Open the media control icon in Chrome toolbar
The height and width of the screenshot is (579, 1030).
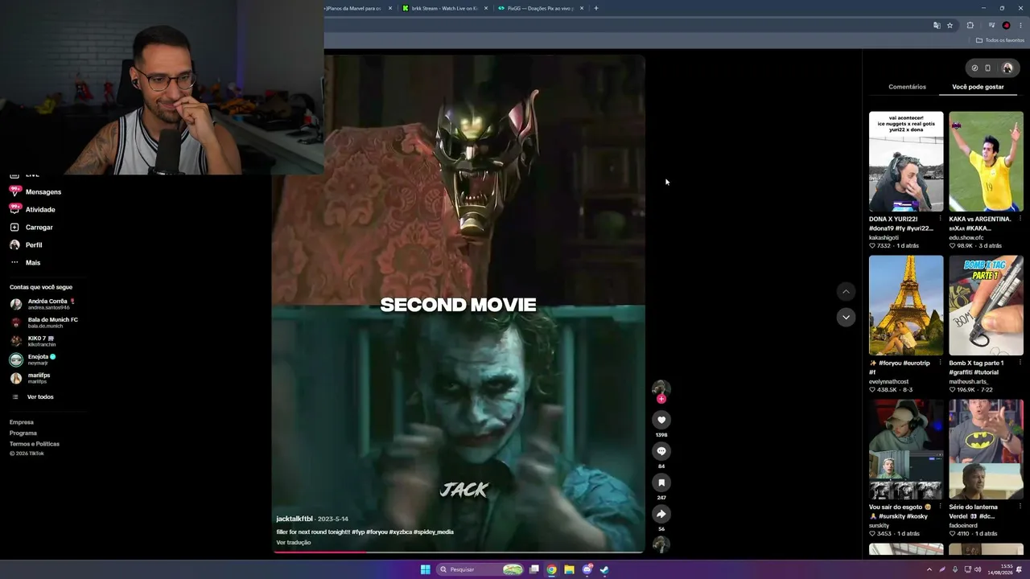tap(991, 26)
